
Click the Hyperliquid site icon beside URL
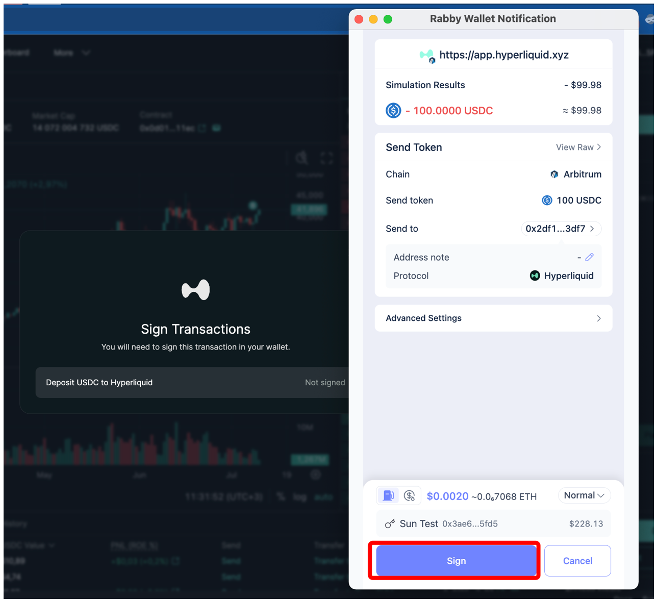426,55
